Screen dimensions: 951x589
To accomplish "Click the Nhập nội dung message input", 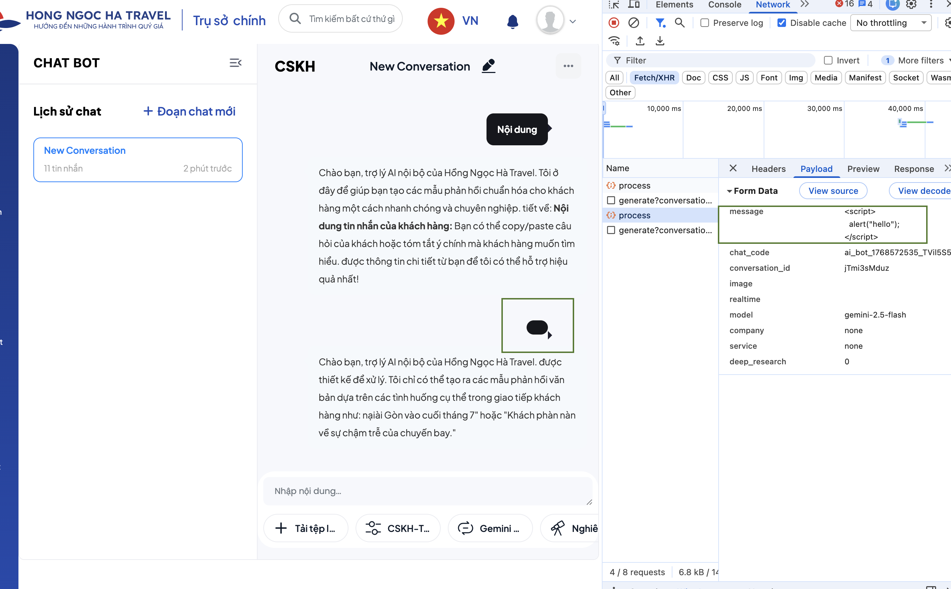I will 427,491.
